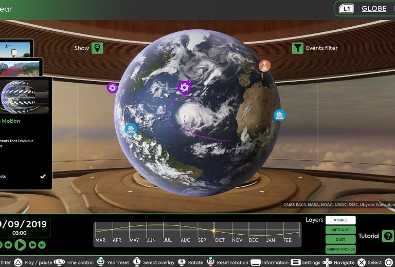Click the orange volcano event marker

264,66
